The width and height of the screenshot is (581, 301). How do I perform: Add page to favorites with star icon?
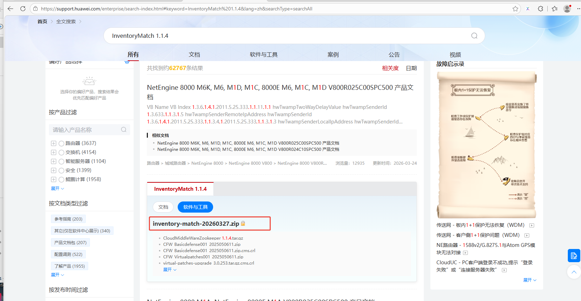515,9
